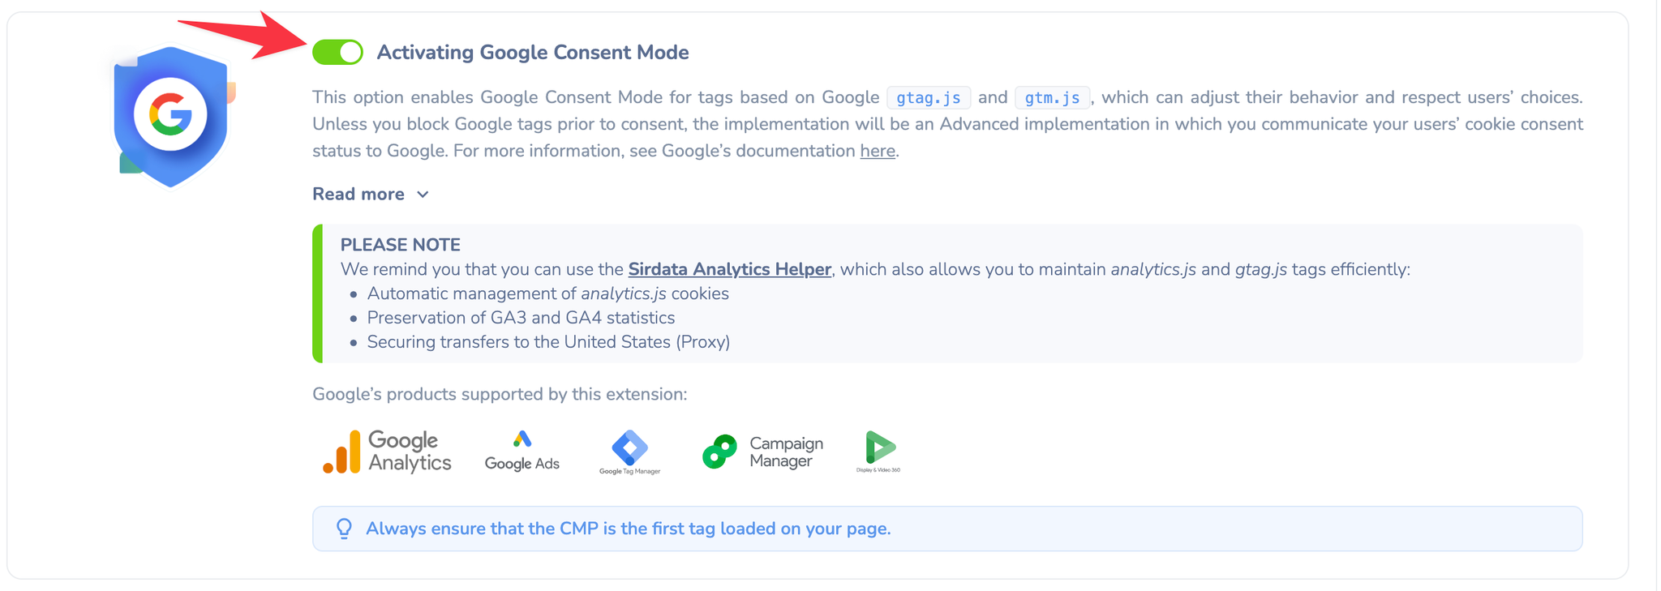Viewport: 1661px width, 591px height.
Task: Click the Campaign Manager logo
Action: coord(762,452)
